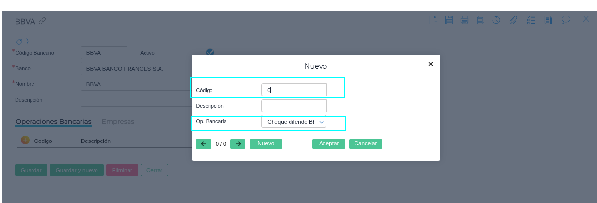Open history clock icon in toolbar
This screenshot has width=597, height=203.
point(496,20)
